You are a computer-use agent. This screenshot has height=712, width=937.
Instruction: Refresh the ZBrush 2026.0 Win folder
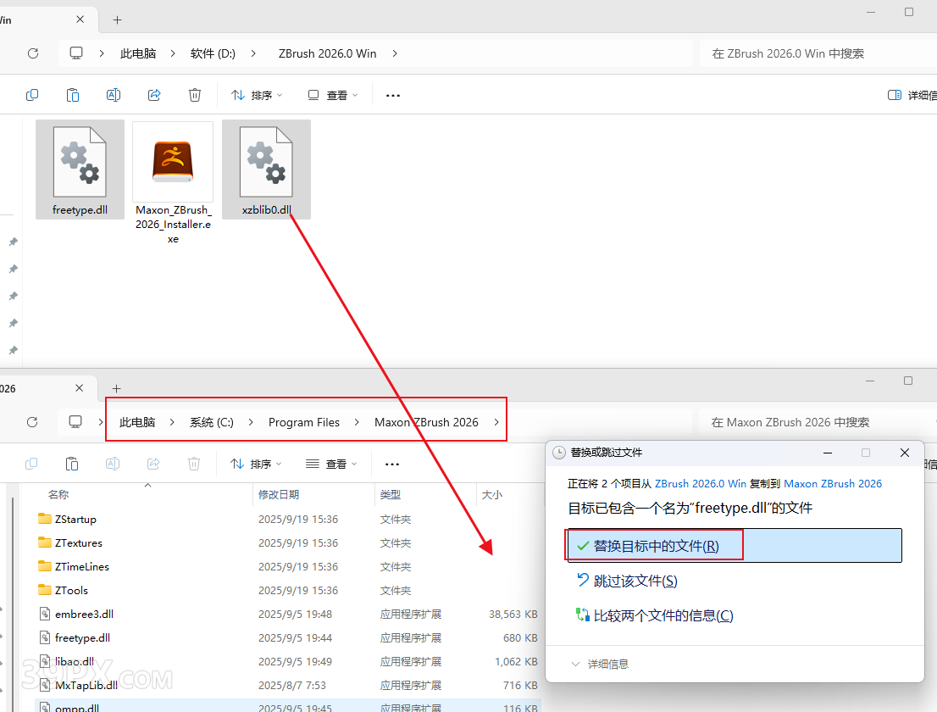(x=33, y=53)
